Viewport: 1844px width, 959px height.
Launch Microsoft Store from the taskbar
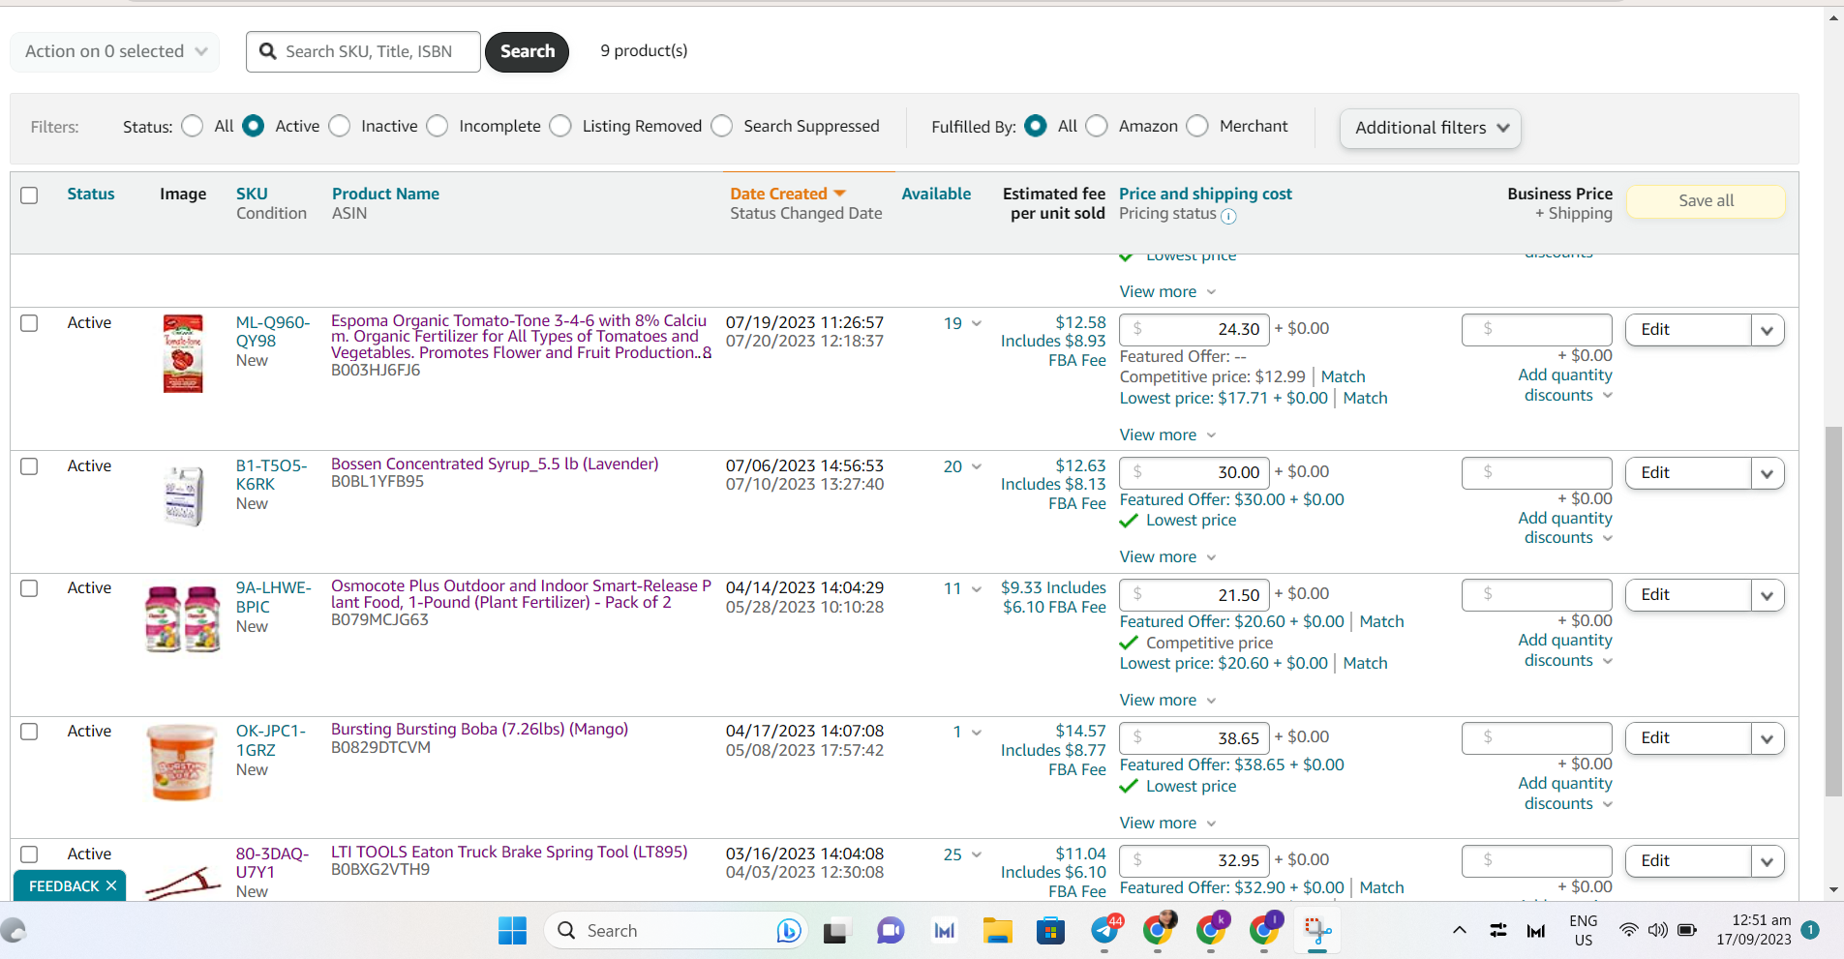pos(1050,931)
